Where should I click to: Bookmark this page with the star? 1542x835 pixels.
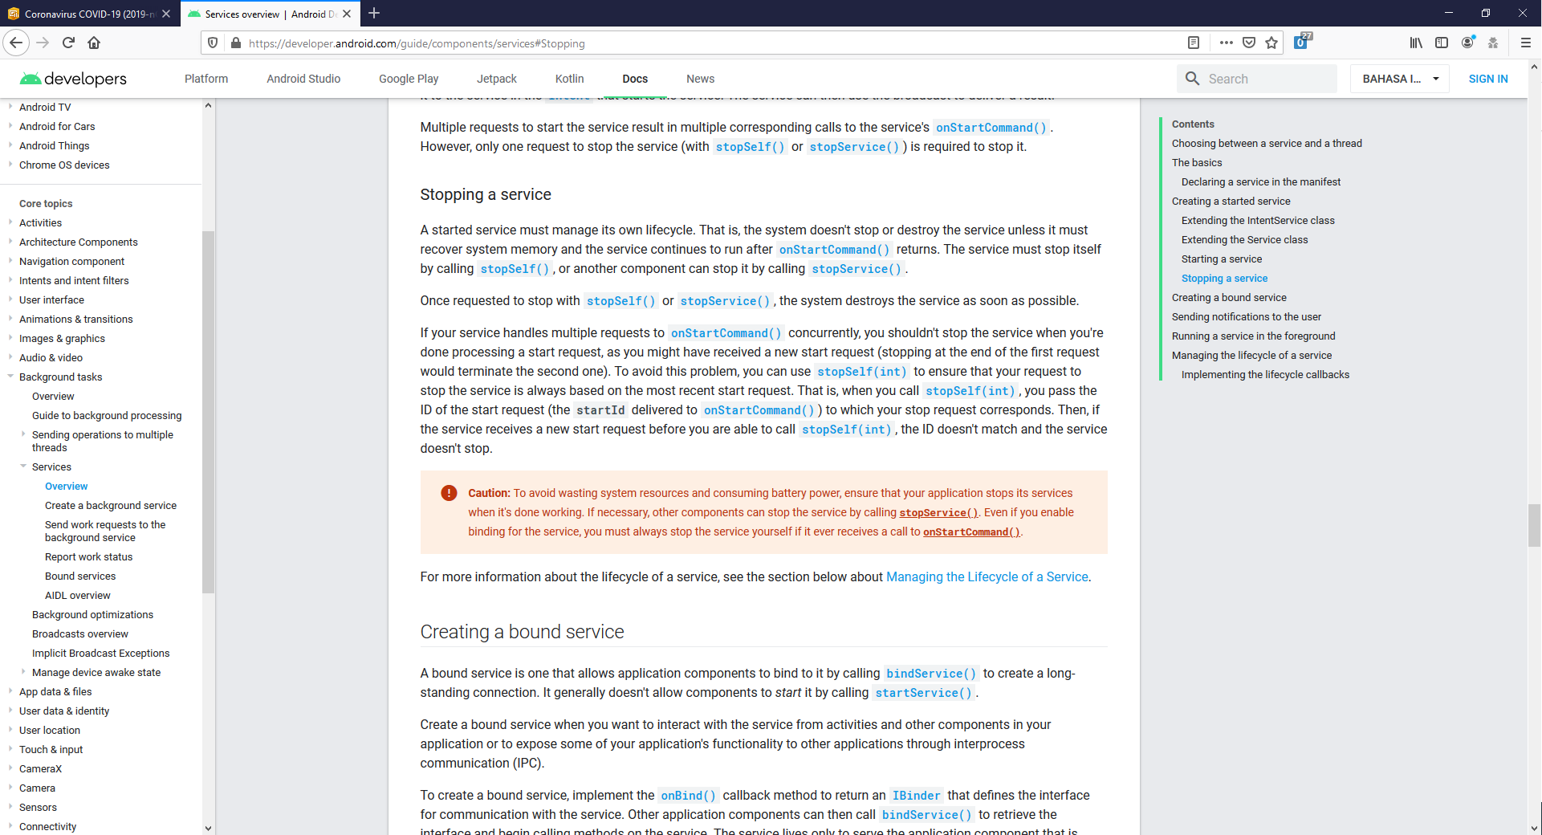(x=1272, y=43)
